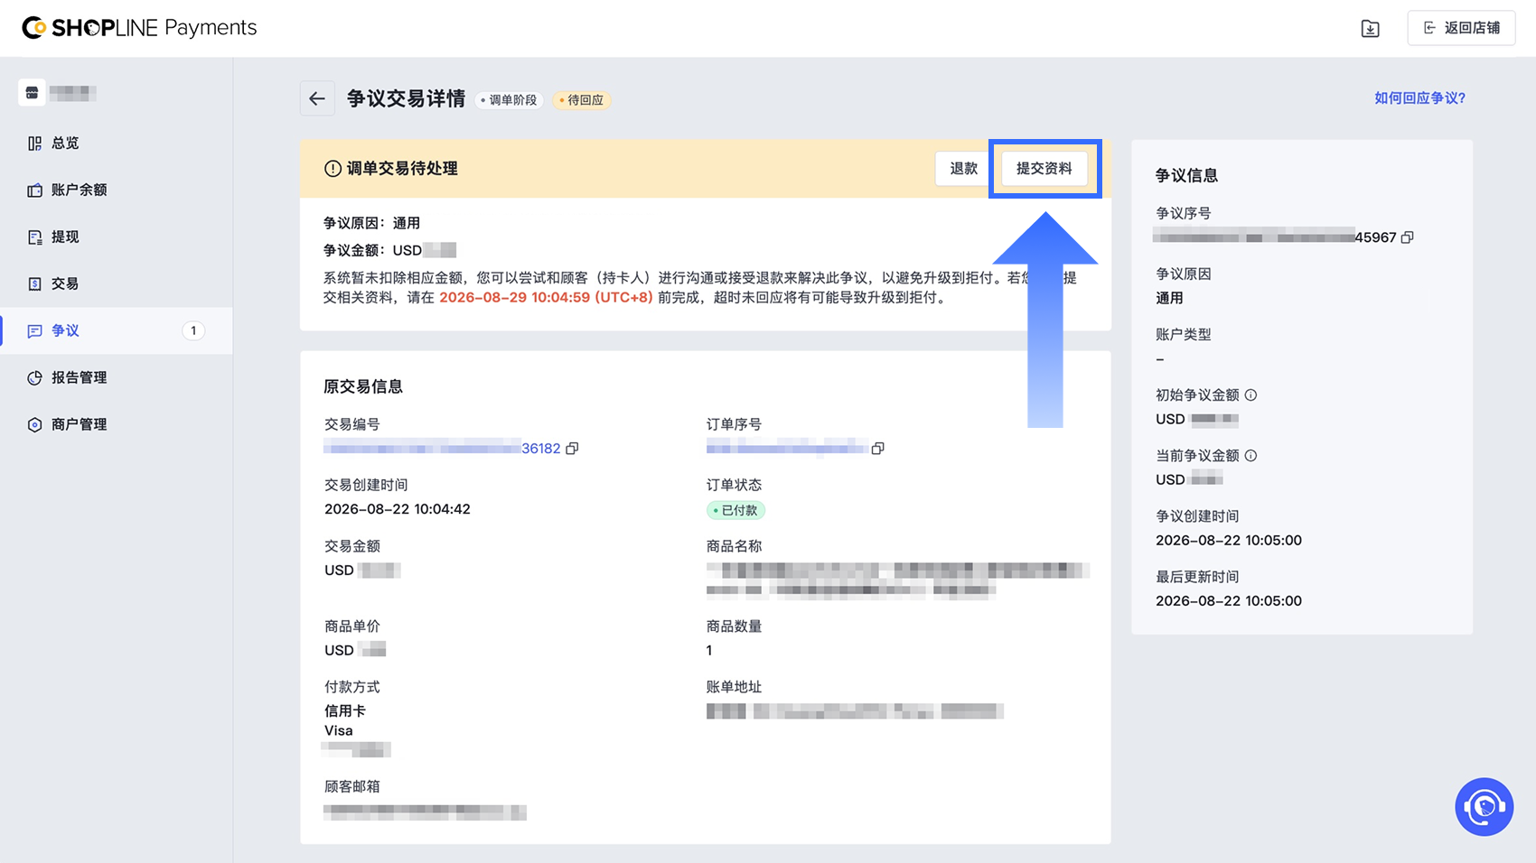
Task: Copy the 争议序号 using its copy icon
Action: point(1407,237)
